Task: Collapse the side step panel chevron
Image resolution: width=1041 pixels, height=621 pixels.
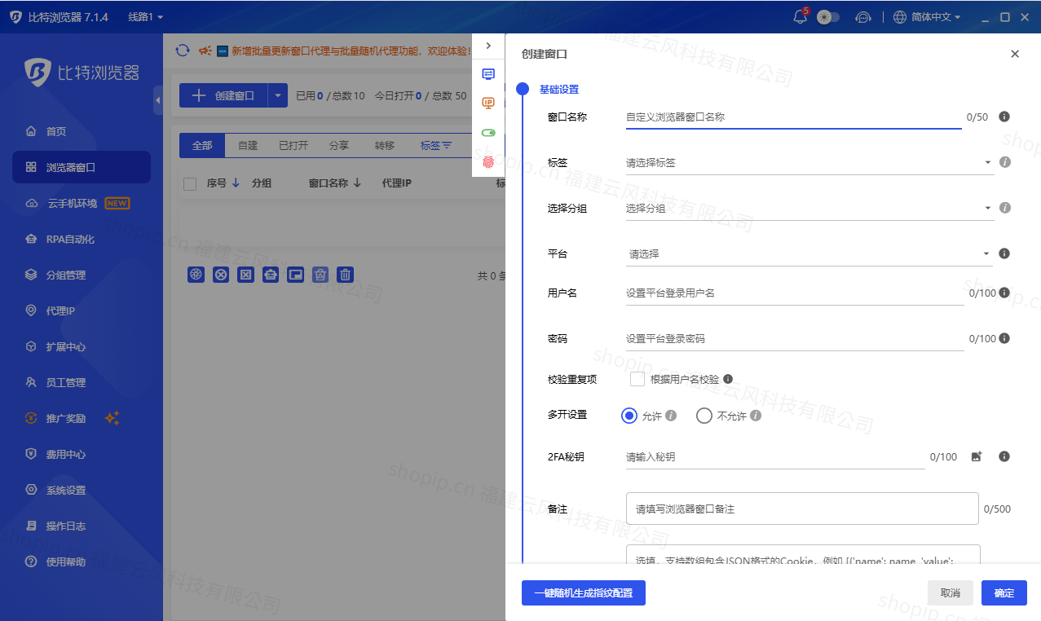Action: tap(488, 46)
